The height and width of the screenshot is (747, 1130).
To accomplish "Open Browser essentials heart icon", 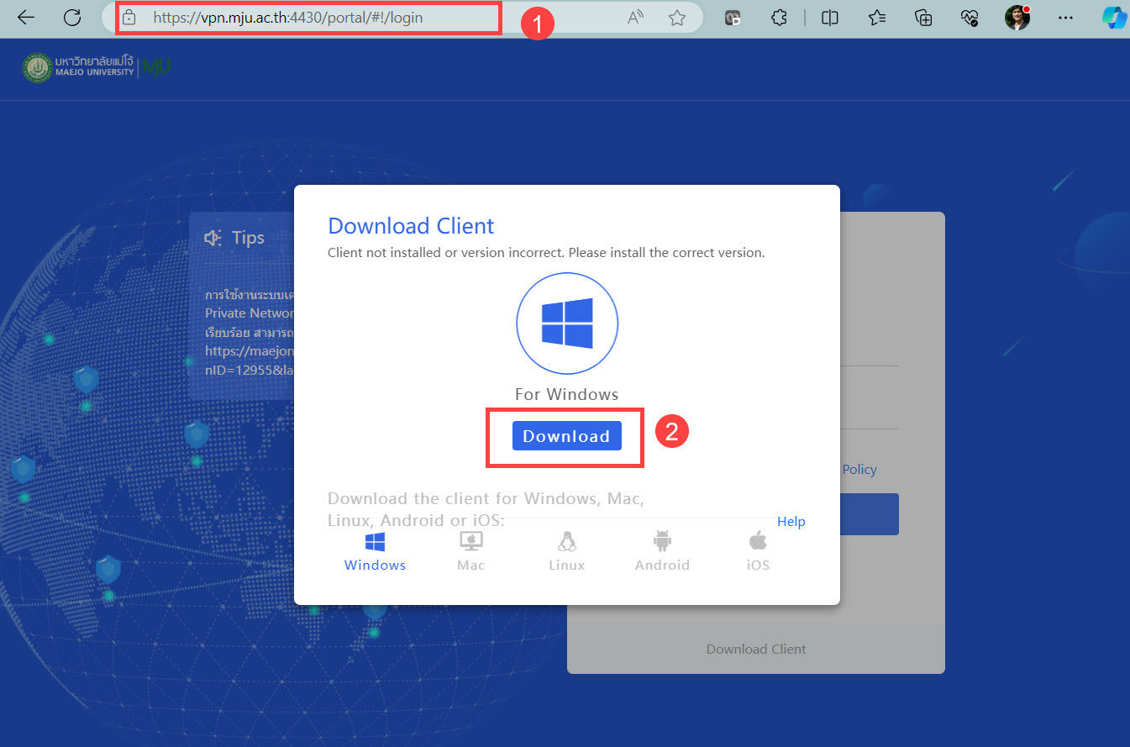I will point(970,18).
